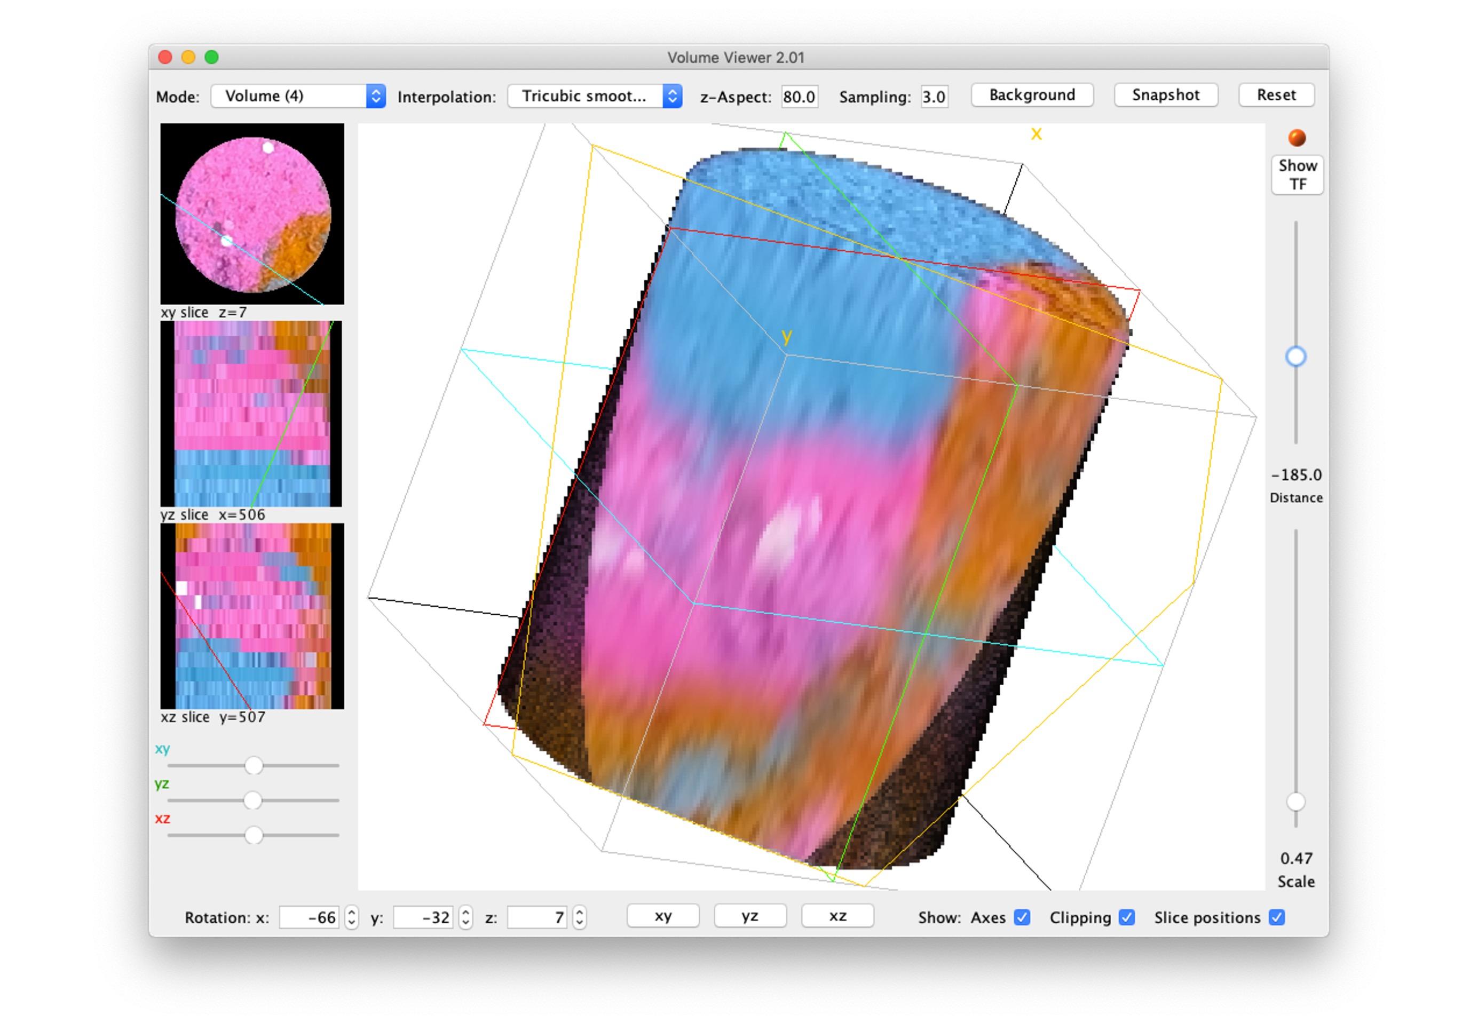Click the Rotation z stepper arrows
Image resolution: width=1478 pixels, height=1023 pixels.
pos(580,917)
